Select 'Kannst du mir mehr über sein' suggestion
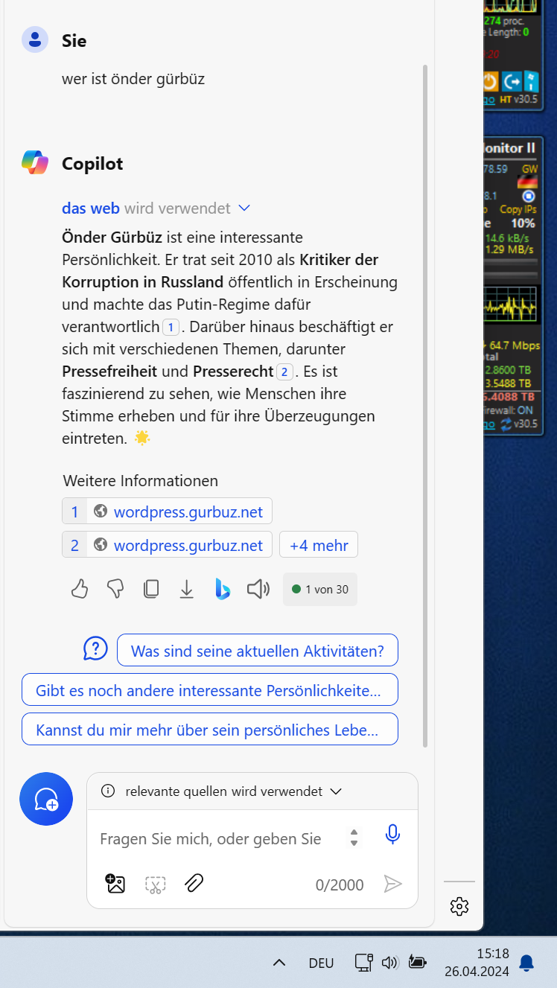 [210, 729]
